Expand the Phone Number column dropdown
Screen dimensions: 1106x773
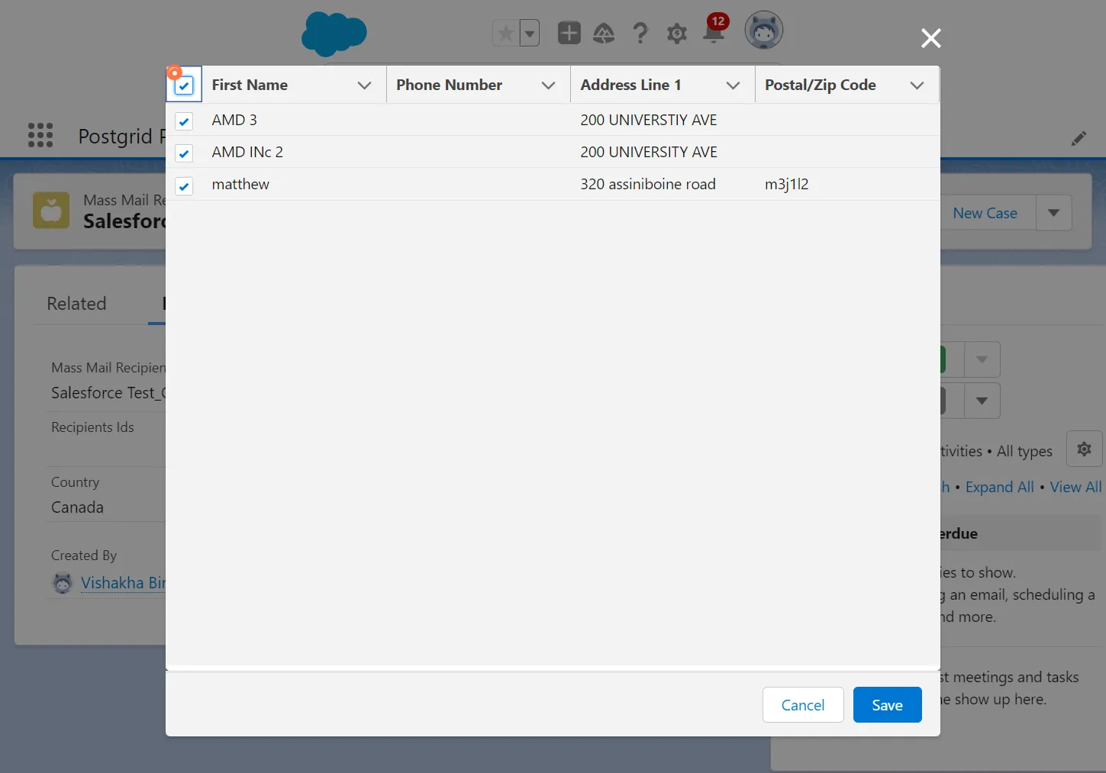[548, 85]
